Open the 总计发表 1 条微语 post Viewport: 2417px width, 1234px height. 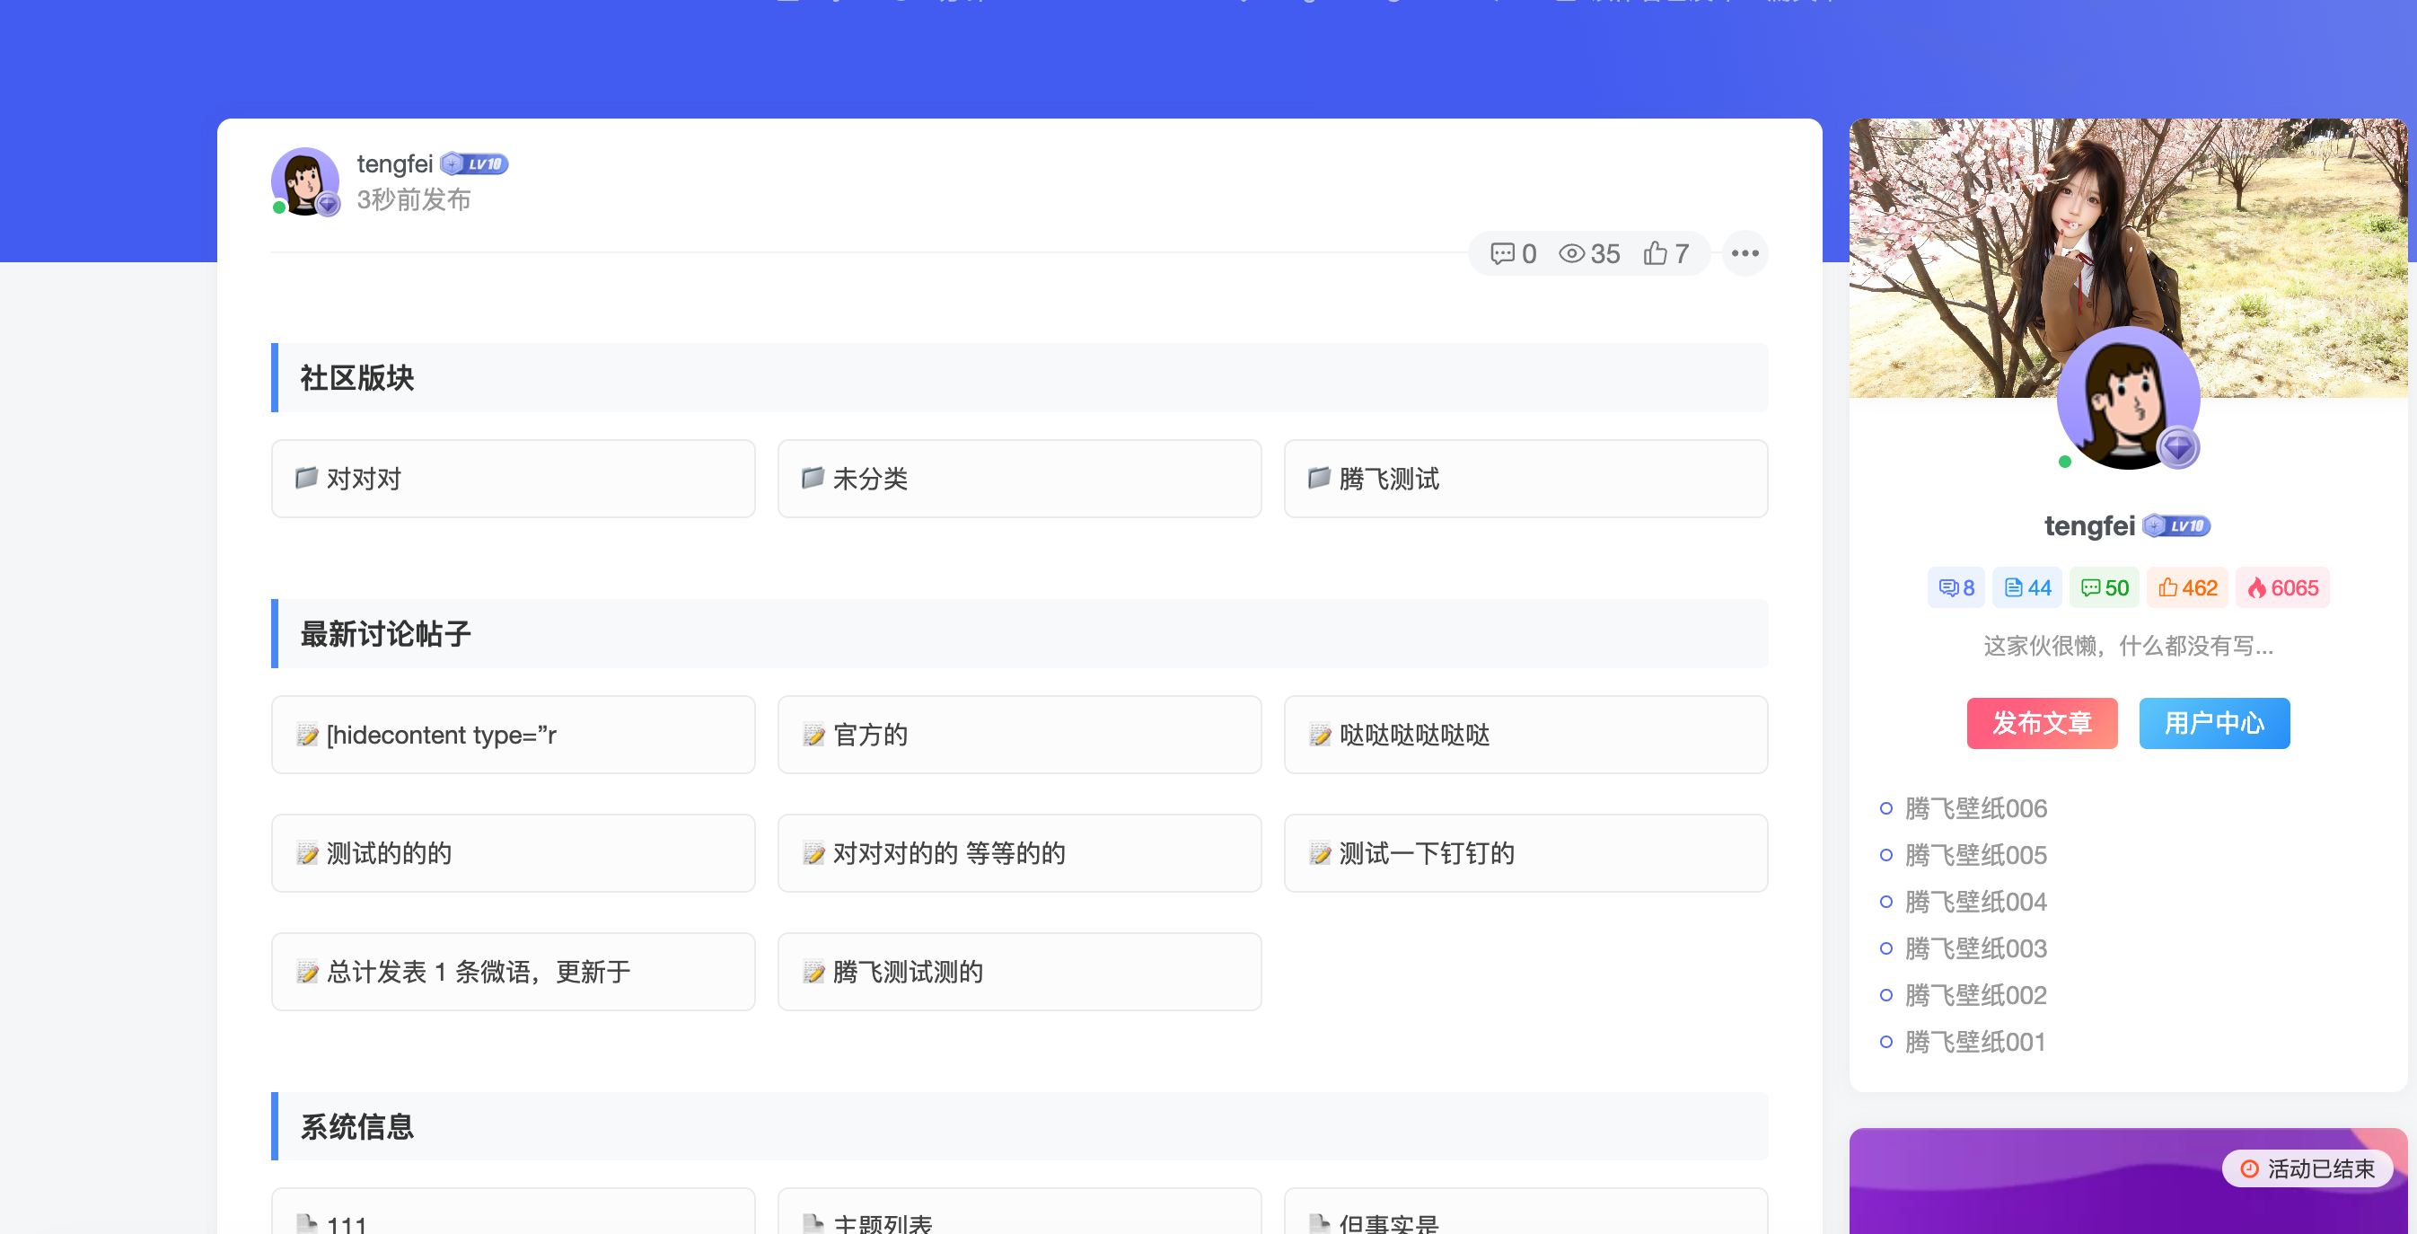tap(514, 971)
